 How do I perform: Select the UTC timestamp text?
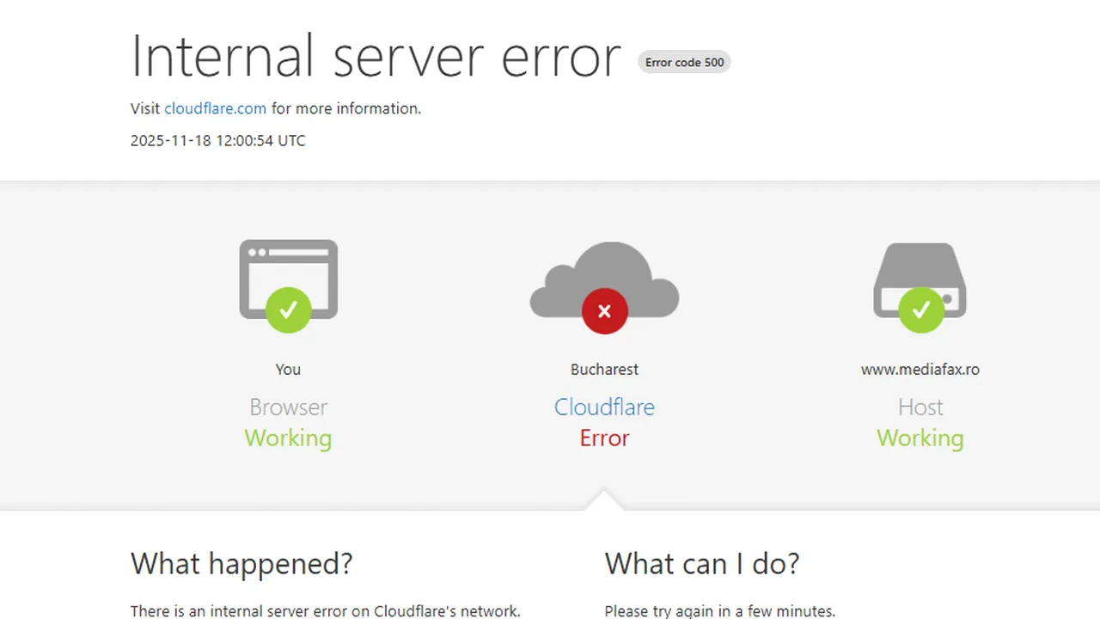pos(217,140)
